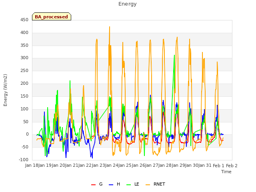Click the 450 y-axis tick label

pyautogui.click(x=24, y=20)
